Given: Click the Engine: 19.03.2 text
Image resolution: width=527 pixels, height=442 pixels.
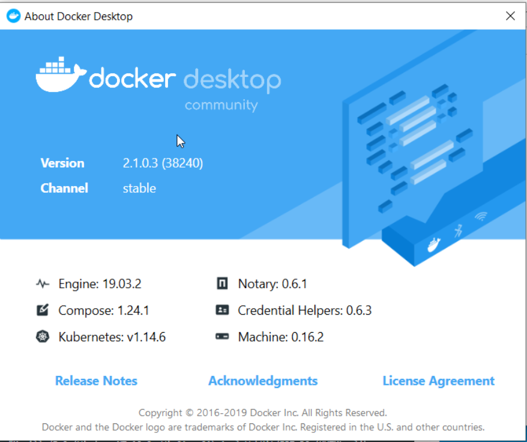Looking at the screenshot, I should click(100, 284).
